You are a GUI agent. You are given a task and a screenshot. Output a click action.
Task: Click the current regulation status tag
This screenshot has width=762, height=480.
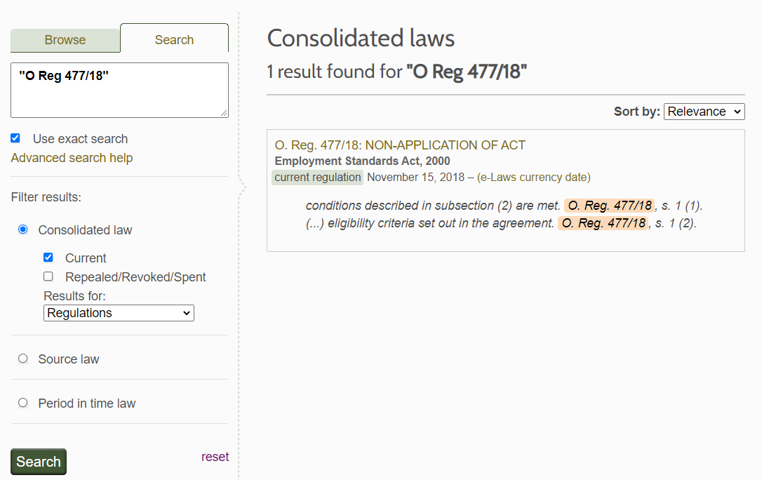click(317, 177)
